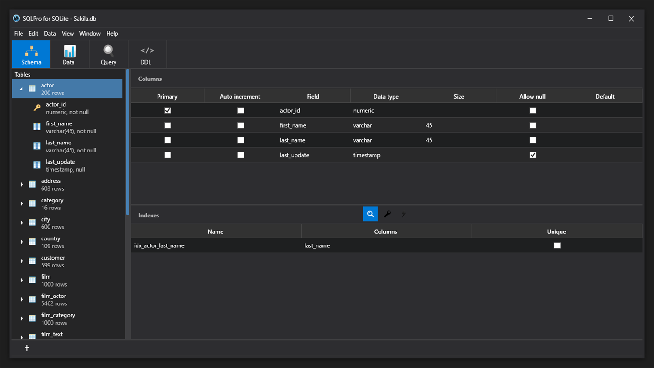Click the timestamp data type cell
654x368 pixels.
point(367,155)
